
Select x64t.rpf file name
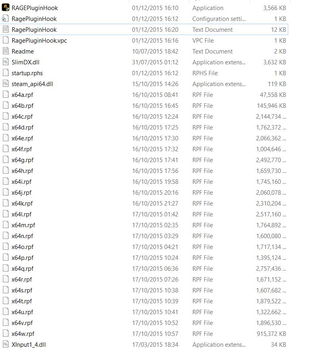(22, 301)
